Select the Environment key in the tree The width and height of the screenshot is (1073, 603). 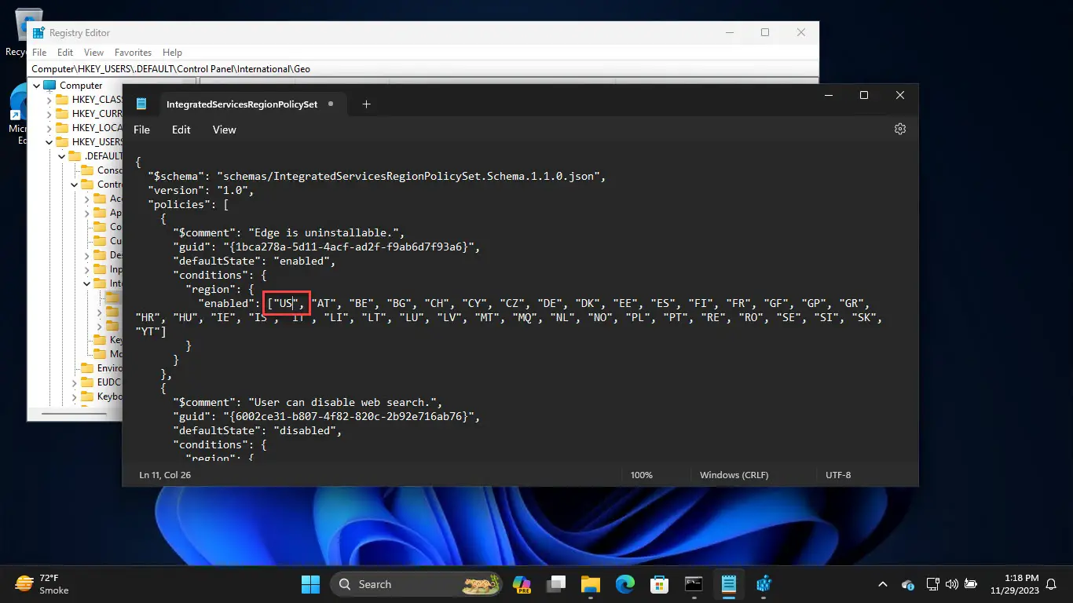click(109, 368)
